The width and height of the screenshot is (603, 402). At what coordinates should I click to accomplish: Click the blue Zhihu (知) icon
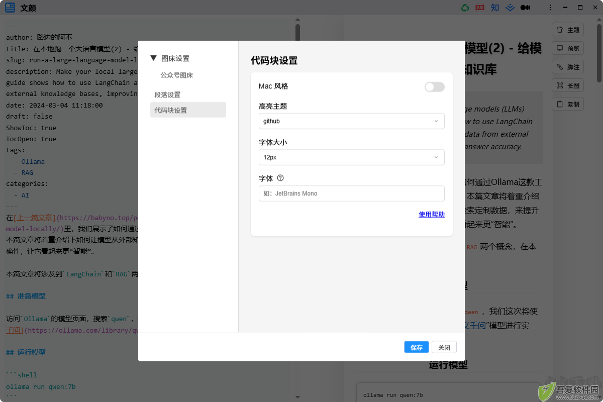(495, 8)
